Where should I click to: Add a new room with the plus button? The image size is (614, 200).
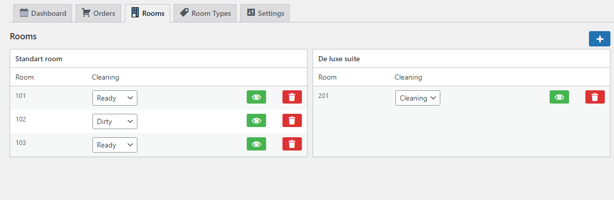point(600,39)
